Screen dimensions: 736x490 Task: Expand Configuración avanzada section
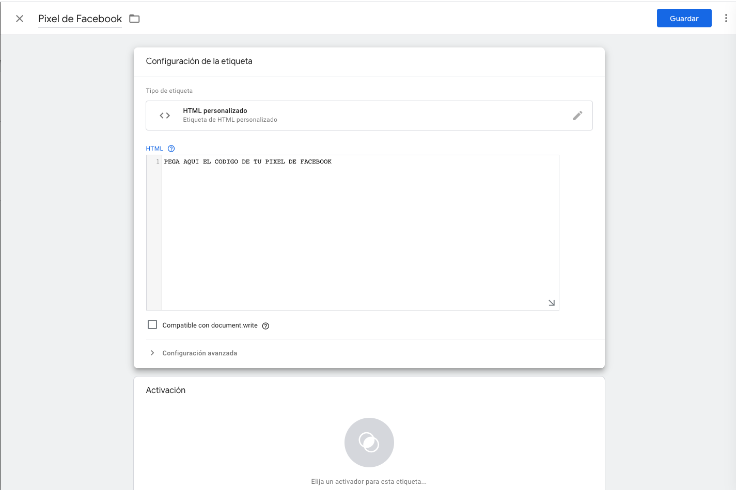194,353
